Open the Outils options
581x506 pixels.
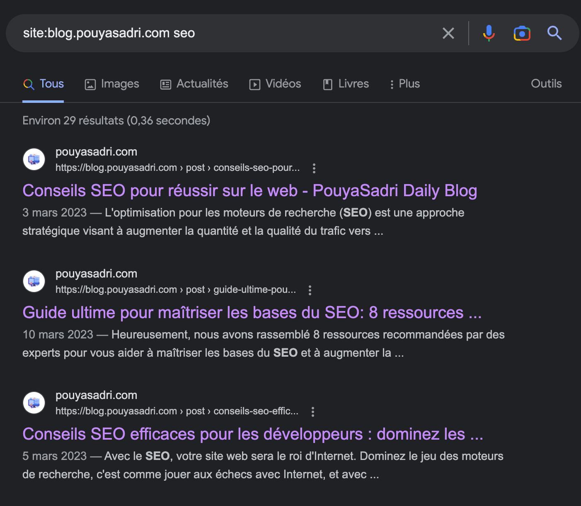click(546, 84)
